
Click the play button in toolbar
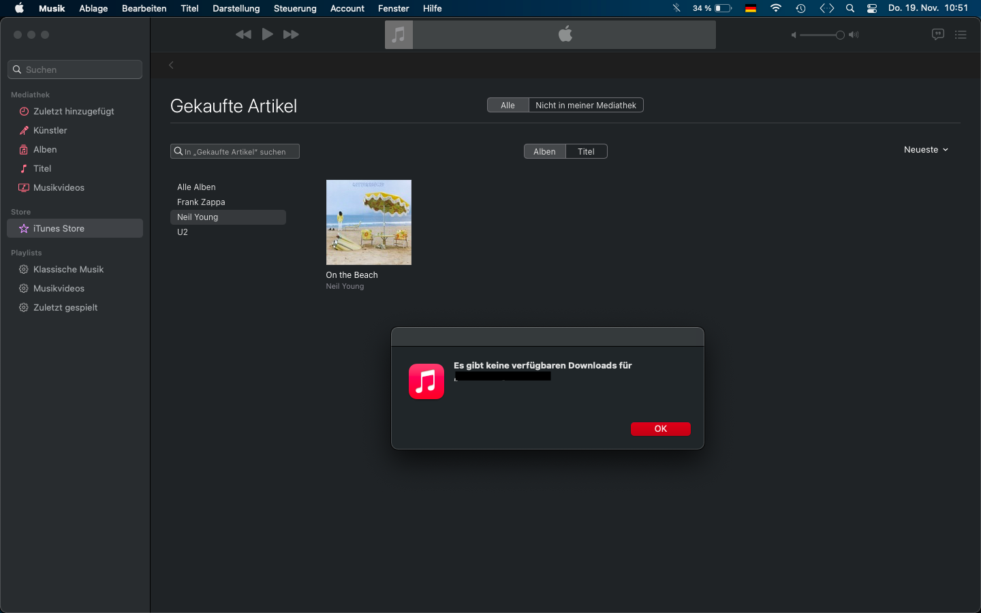[267, 34]
